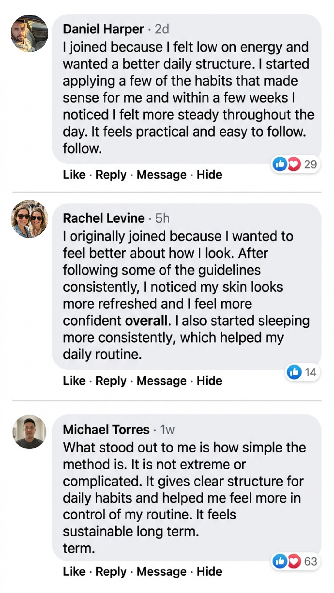The height and width of the screenshot is (593, 334).
Task: Hide Daniel Harper's comment
Action: (209, 175)
